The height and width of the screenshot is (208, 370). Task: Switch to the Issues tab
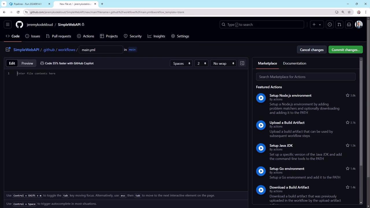coord(33,36)
